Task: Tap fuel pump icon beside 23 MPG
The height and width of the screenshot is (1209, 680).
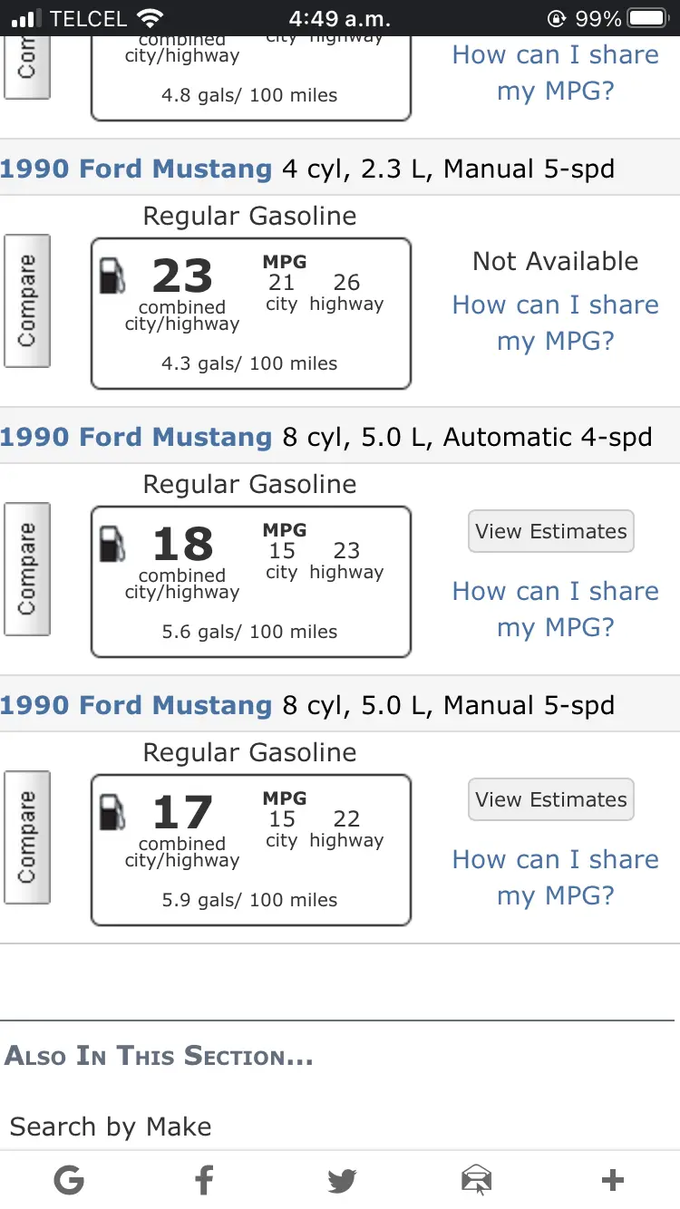Action: pyautogui.click(x=112, y=276)
